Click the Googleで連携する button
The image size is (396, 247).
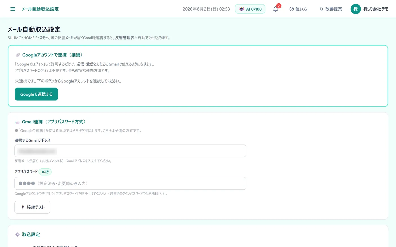pyautogui.click(x=36, y=94)
